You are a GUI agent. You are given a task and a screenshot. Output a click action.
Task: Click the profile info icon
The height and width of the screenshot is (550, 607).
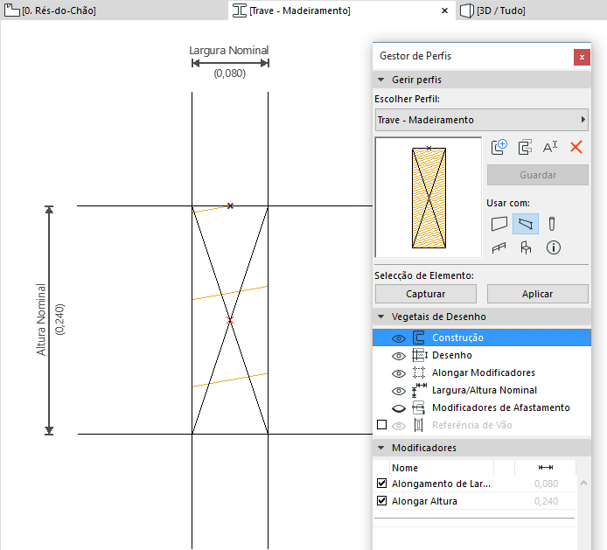coord(553,247)
